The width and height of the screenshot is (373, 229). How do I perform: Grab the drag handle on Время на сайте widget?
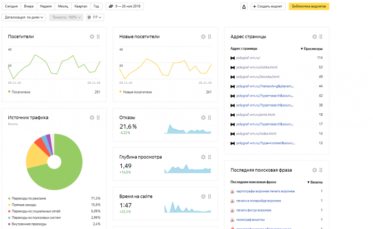pos(210,196)
